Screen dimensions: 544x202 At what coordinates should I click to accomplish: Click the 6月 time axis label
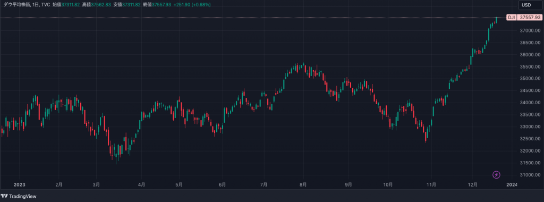pyautogui.click(x=223, y=184)
